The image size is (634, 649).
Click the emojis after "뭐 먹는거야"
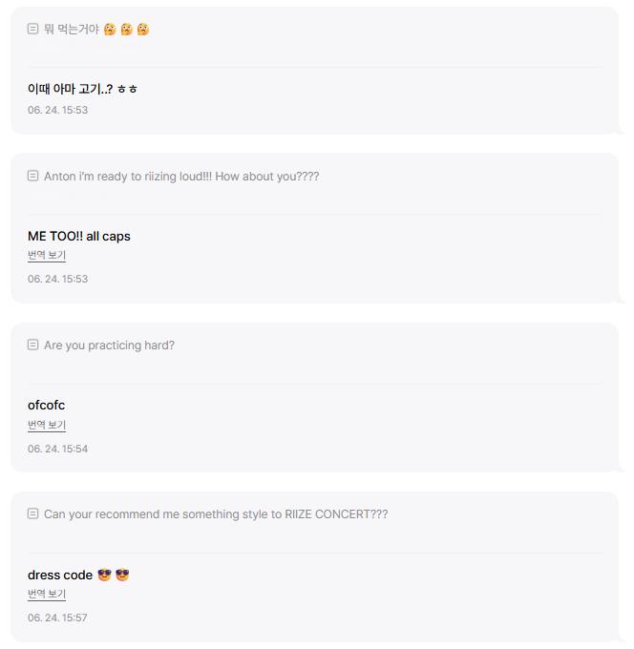(x=126, y=30)
